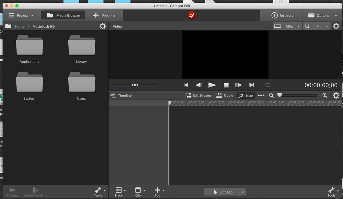Open the Inspector panel
Image resolution: width=343 pixels, height=199 pixels.
(283, 15)
